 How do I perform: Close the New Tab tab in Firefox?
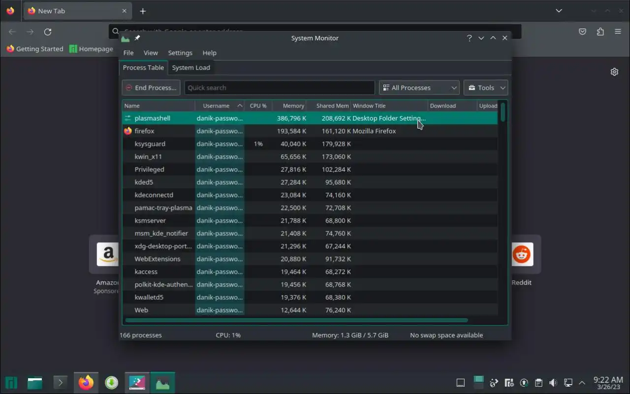coord(125,11)
